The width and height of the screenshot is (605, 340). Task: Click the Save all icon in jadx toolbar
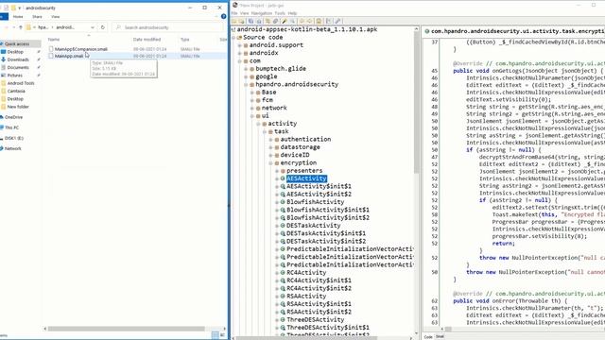pyautogui.click(x=251, y=21)
